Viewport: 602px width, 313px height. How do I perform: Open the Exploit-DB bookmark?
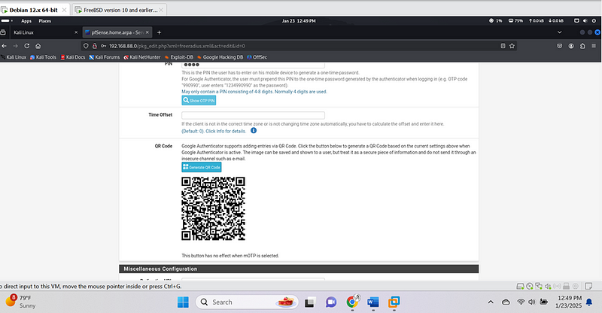pos(178,57)
